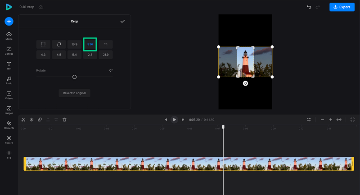360x195 pixels.
Task: Click the current time 0:07.20
Action: [x=194, y=120]
